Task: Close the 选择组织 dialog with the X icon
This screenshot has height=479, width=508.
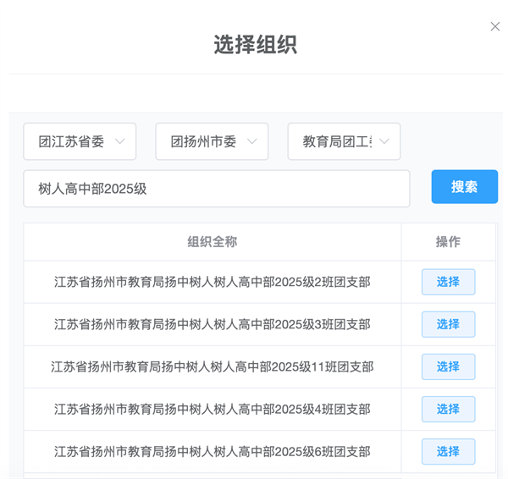Action: coord(495,27)
